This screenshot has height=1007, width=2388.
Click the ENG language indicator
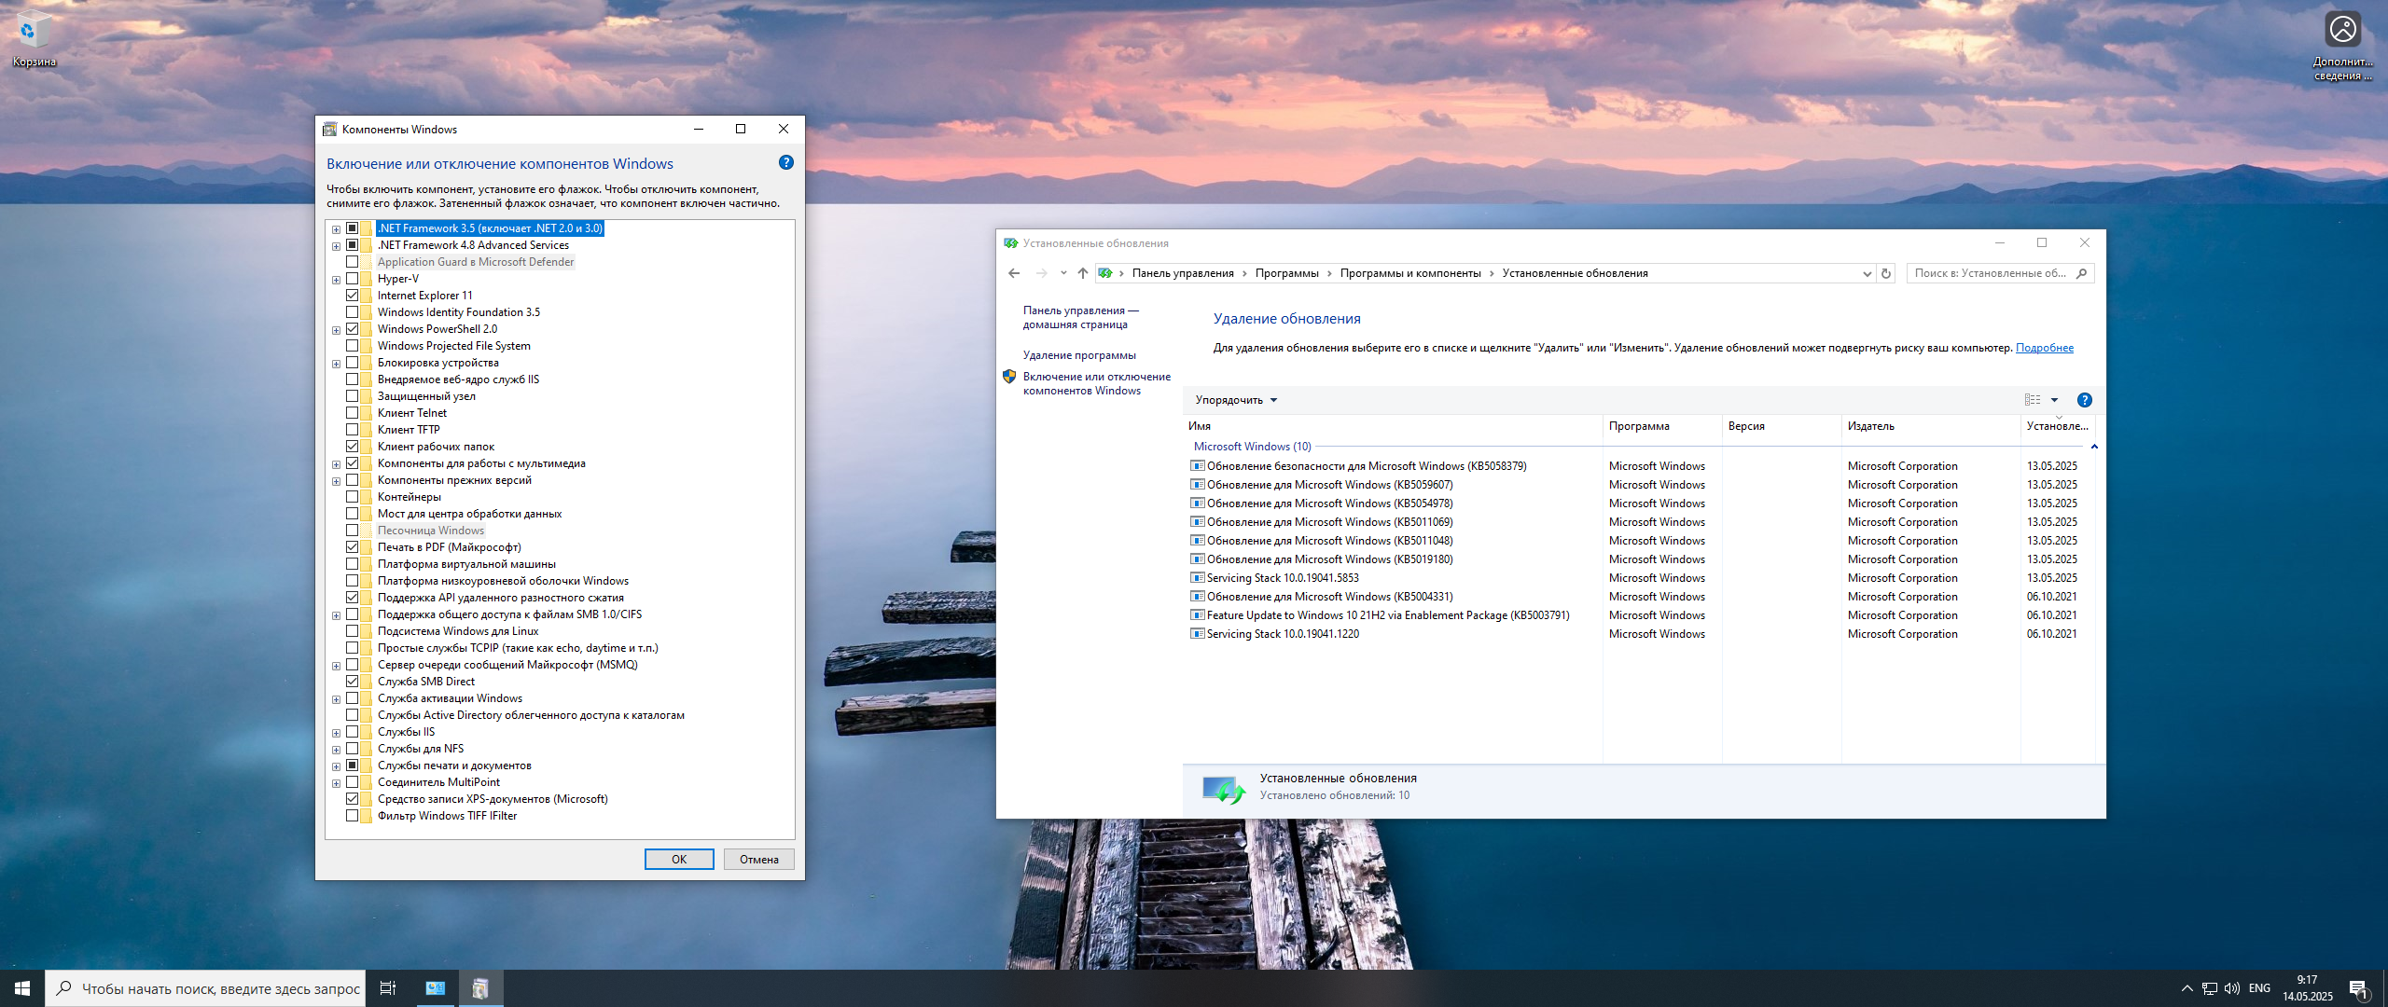(2259, 988)
